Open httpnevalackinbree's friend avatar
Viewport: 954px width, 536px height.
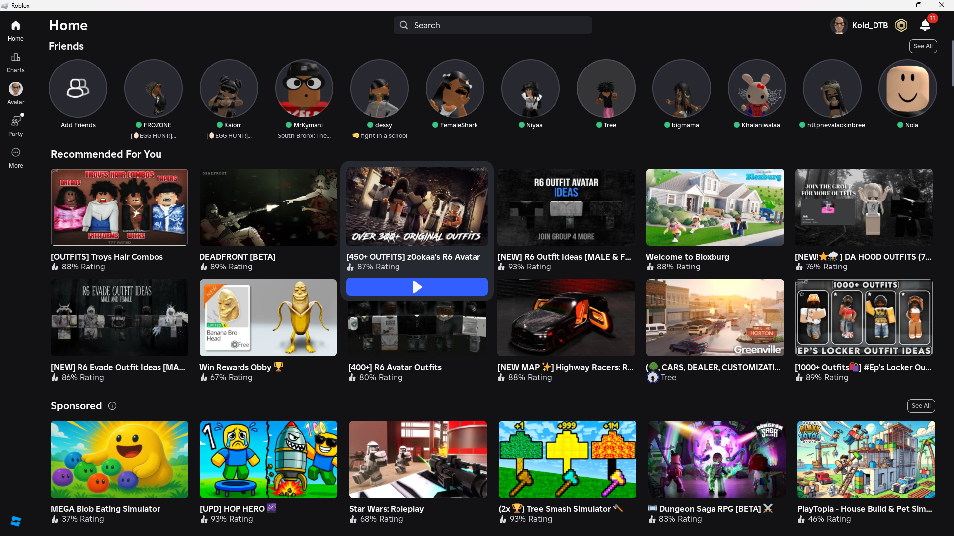[832, 88]
